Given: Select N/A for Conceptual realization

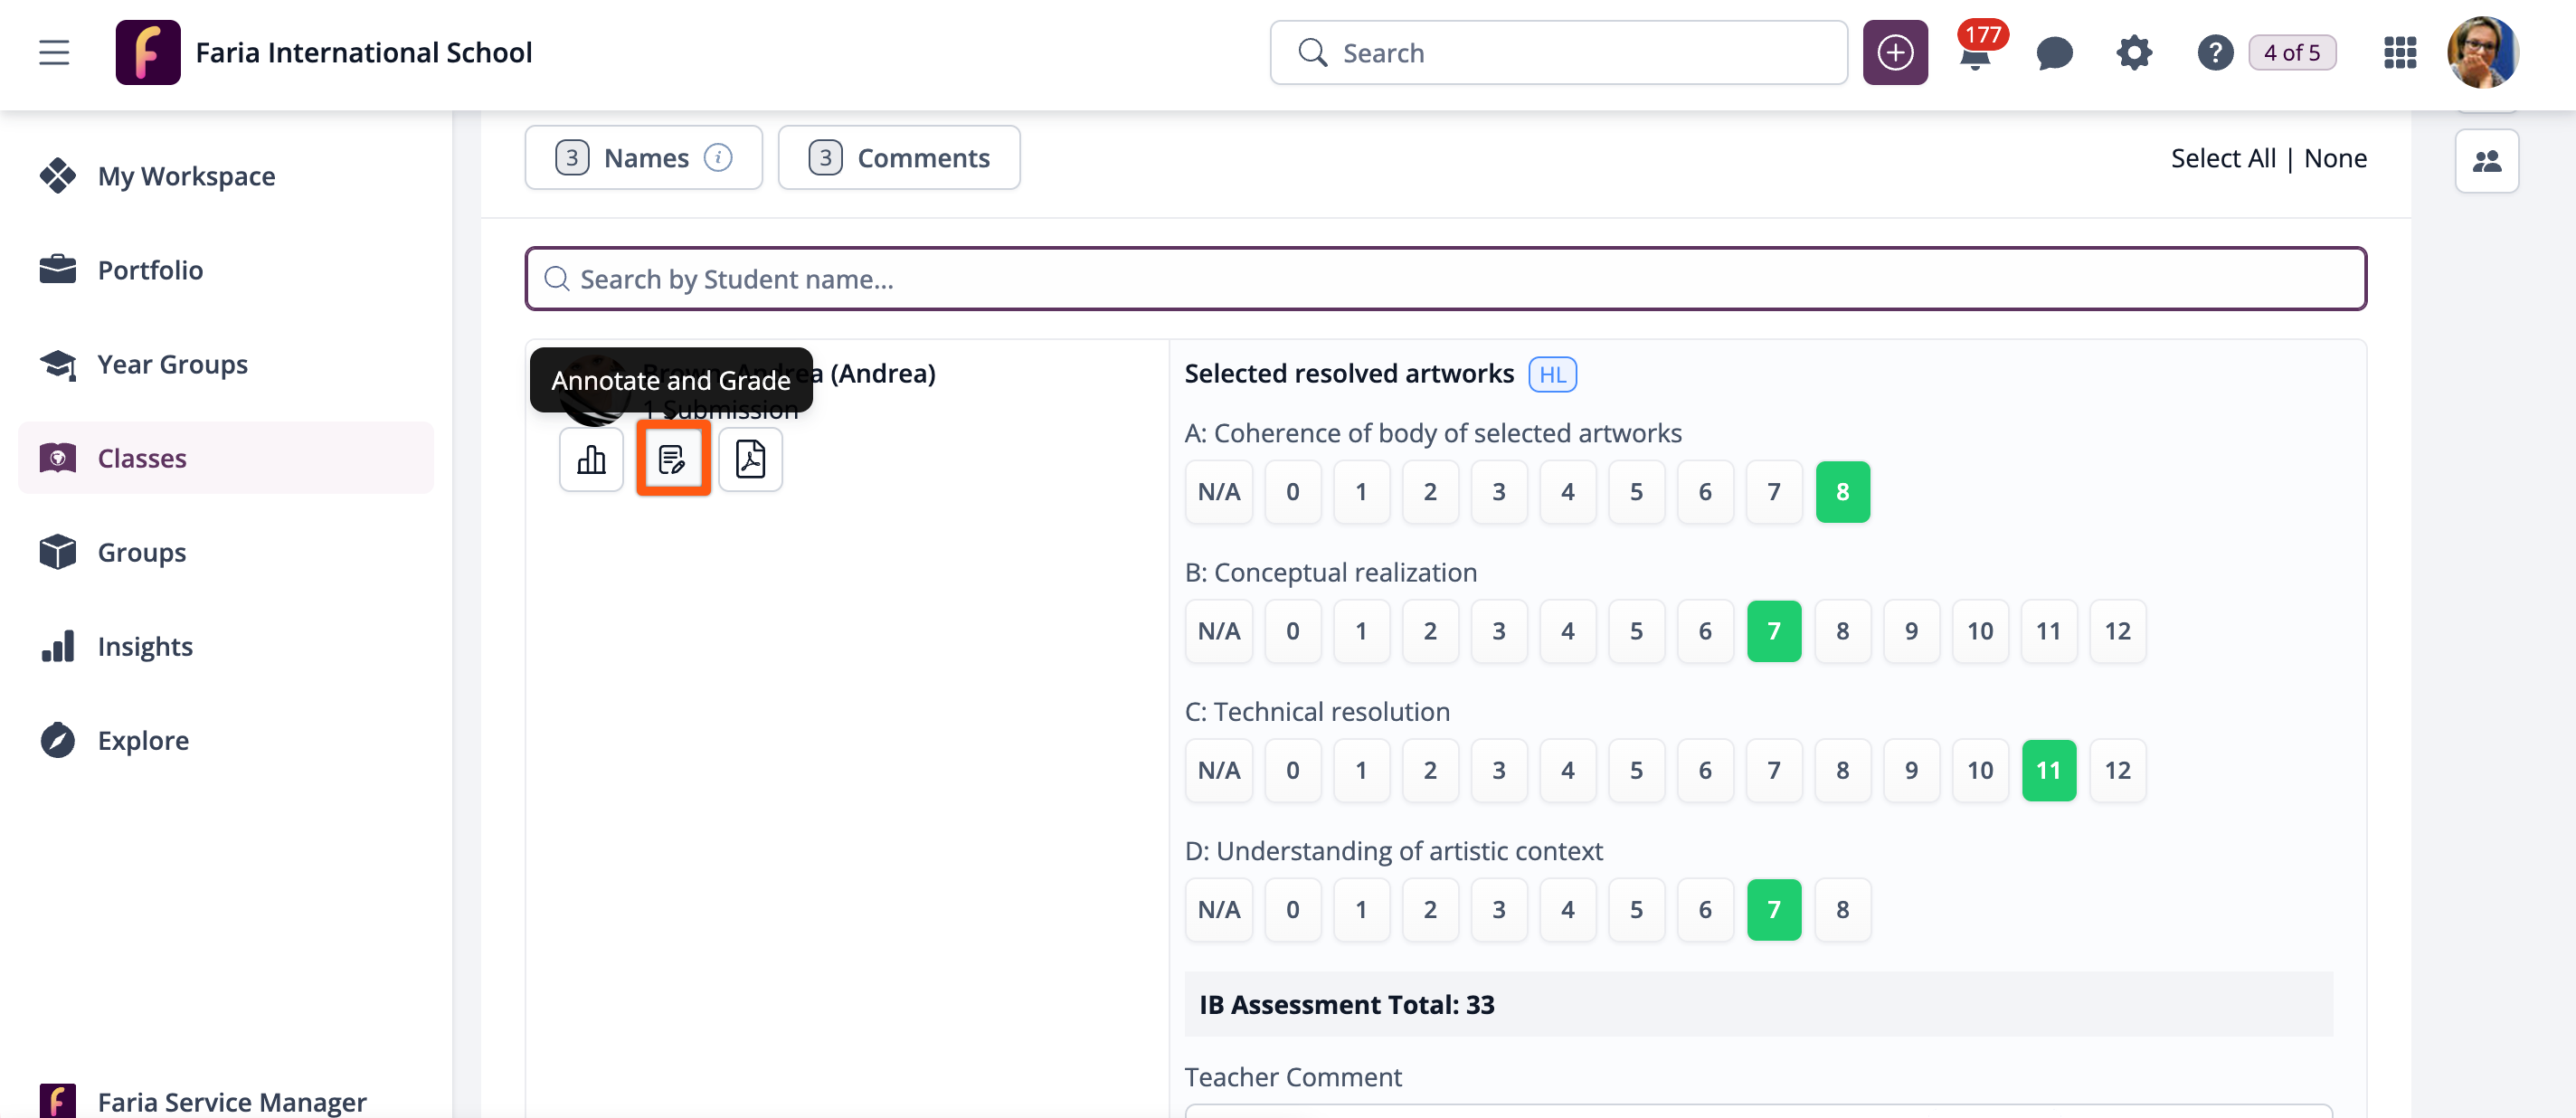Looking at the screenshot, I should coord(1218,631).
